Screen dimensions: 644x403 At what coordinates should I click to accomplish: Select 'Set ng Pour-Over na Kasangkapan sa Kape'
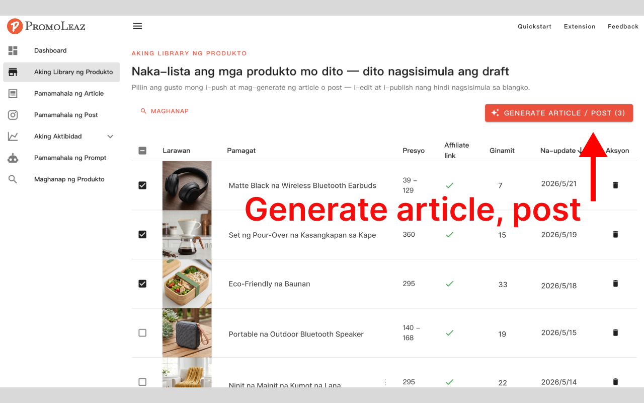[302, 235]
